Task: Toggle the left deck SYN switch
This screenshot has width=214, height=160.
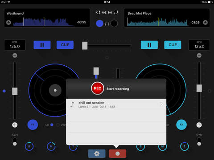Action: (15, 142)
